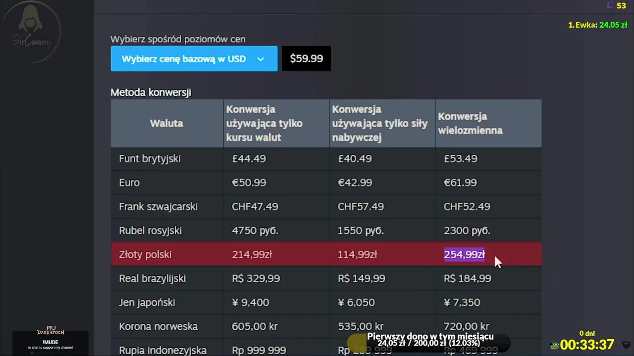Click the Euro €61.99 multivariable price
This screenshot has height=356, width=634.
point(460,182)
